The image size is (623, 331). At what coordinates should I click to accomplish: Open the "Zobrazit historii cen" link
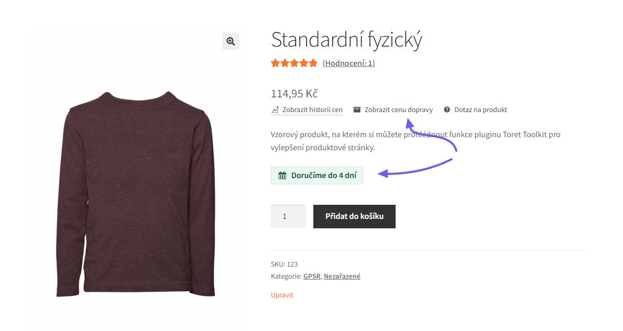tap(312, 110)
